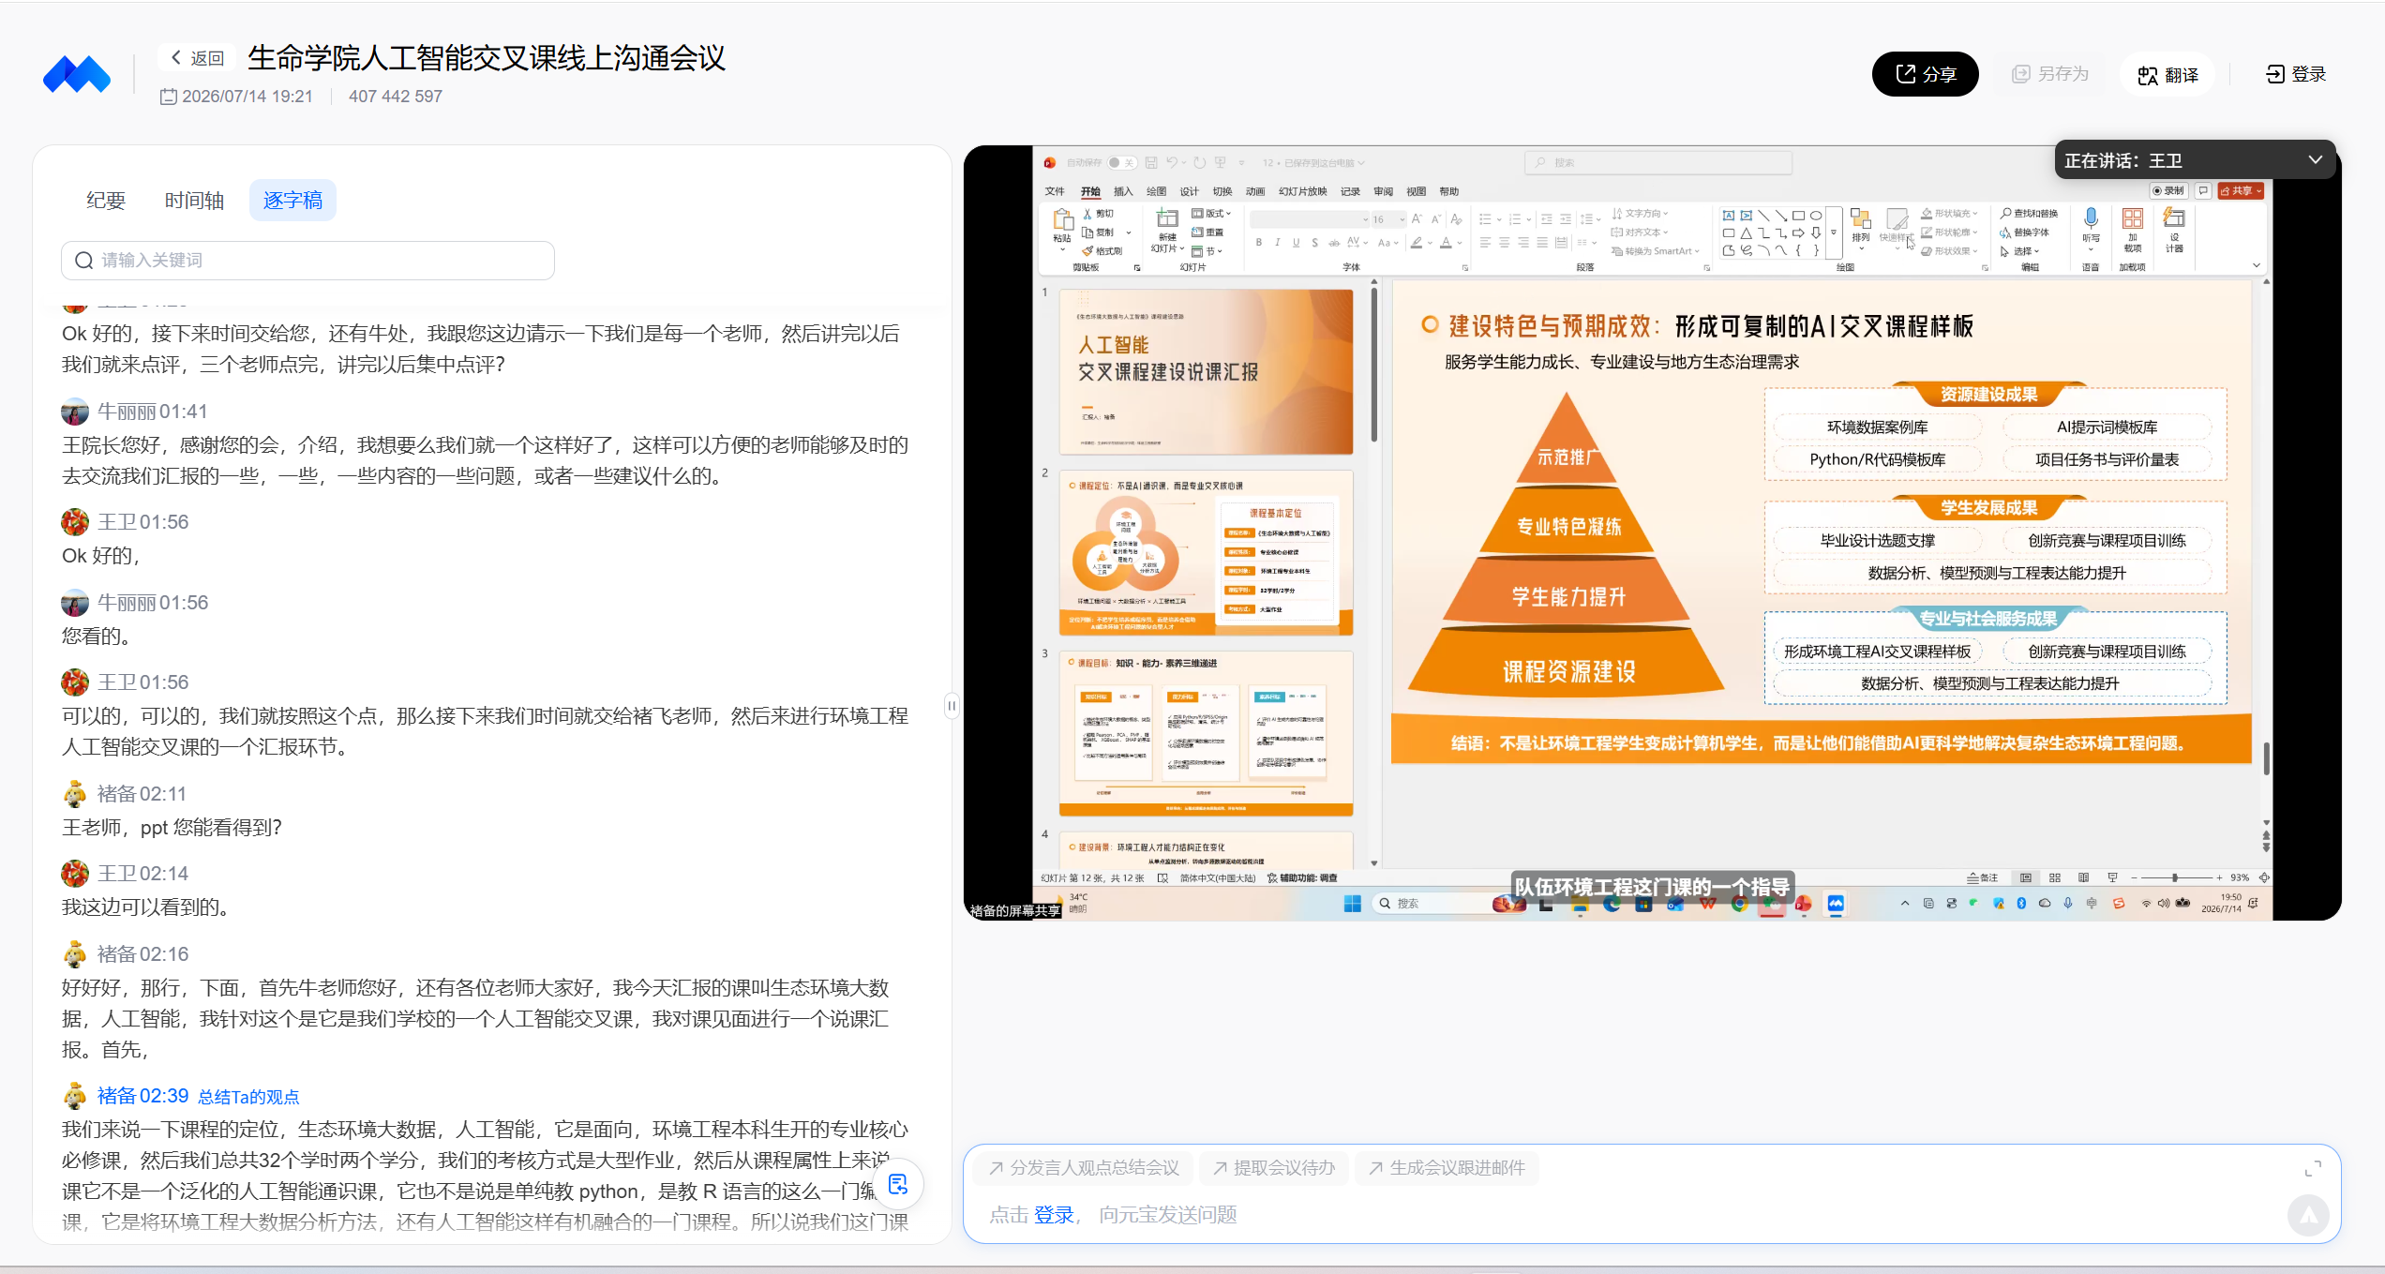The height and width of the screenshot is (1274, 2385).
Task: Choose 分发言人观点总结会议 suggestion
Action: point(1084,1168)
